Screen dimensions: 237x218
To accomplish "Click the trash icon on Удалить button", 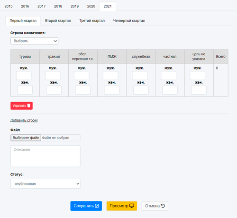I will tap(29, 105).
